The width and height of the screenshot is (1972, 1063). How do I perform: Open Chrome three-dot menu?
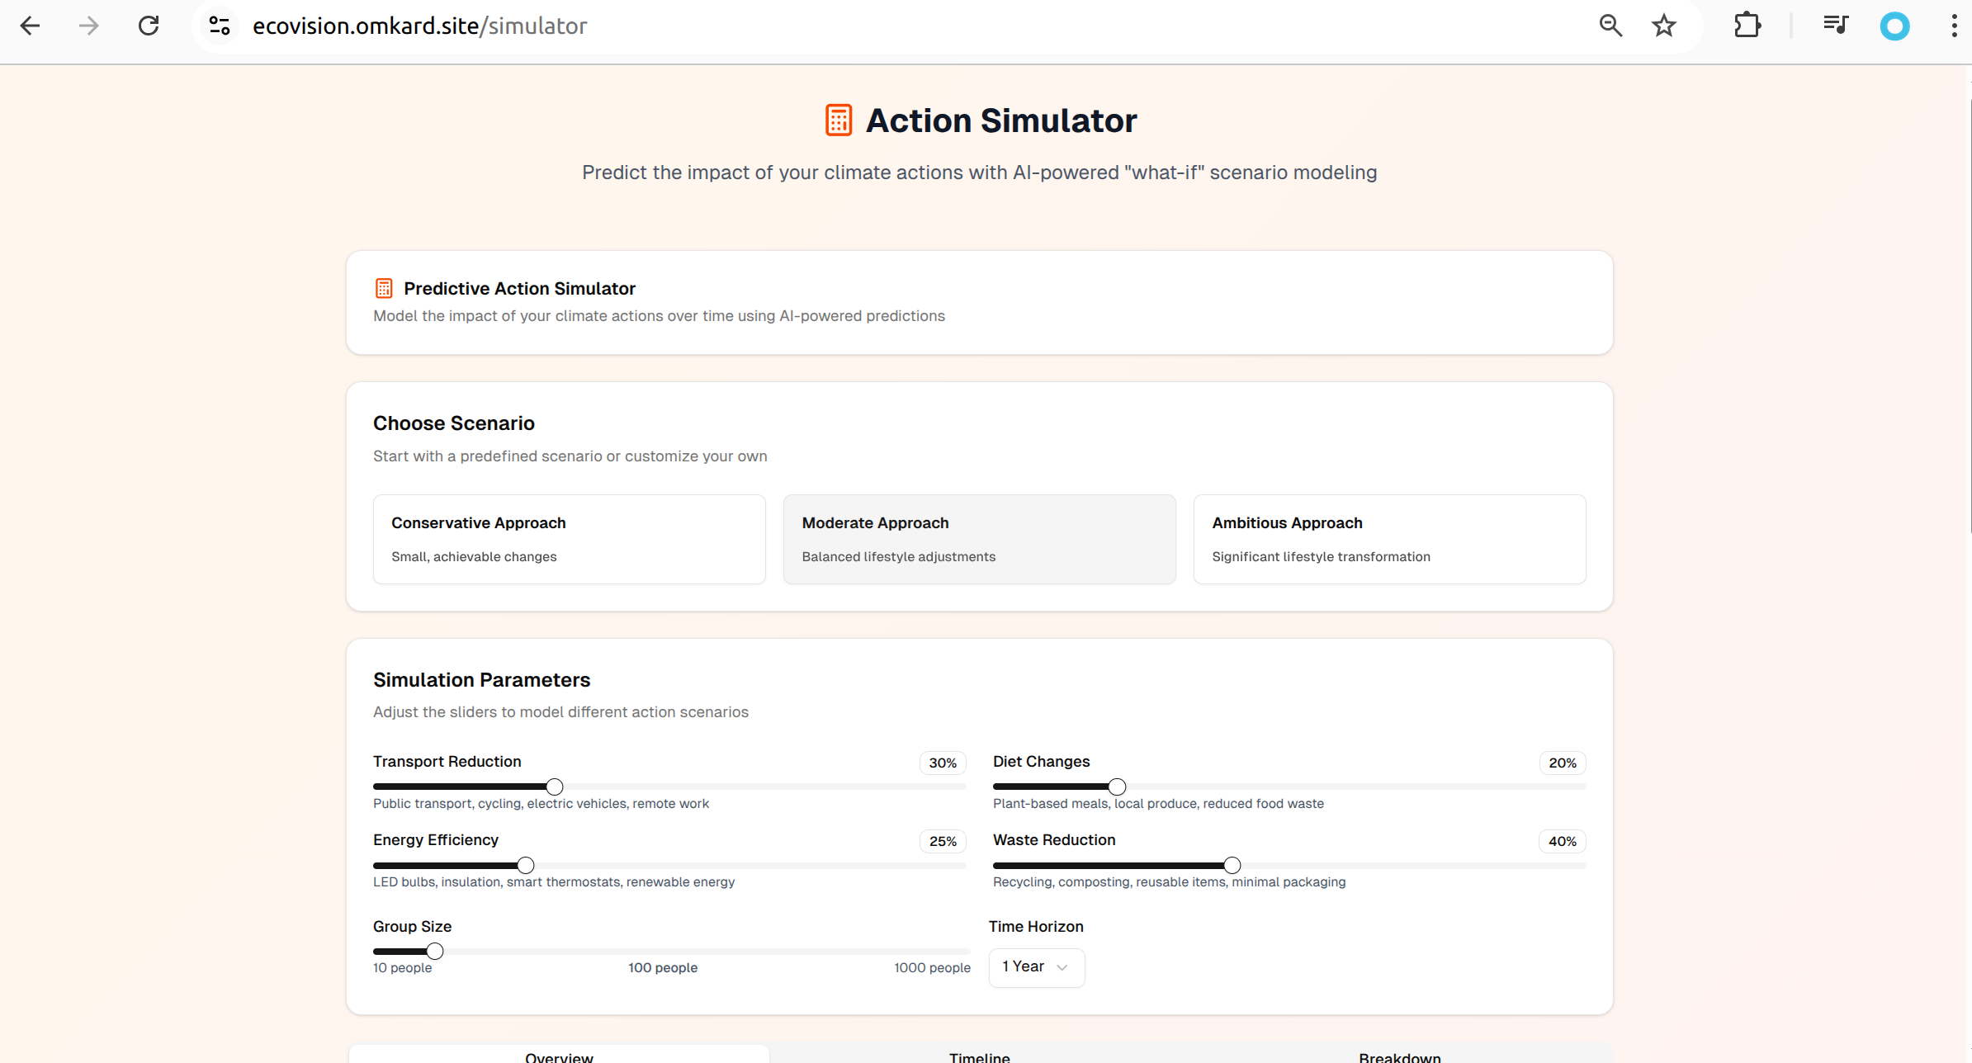pyautogui.click(x=1953, y=26)
